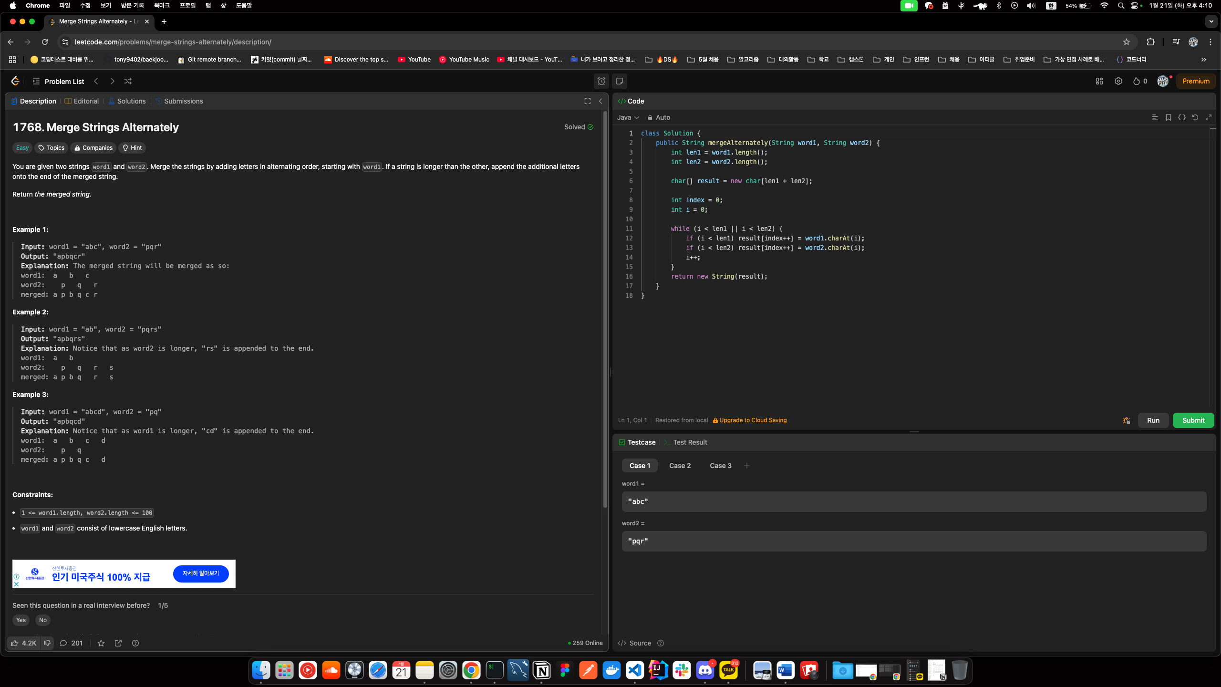Open the notes sticky icon

click(x=620, y=81)
